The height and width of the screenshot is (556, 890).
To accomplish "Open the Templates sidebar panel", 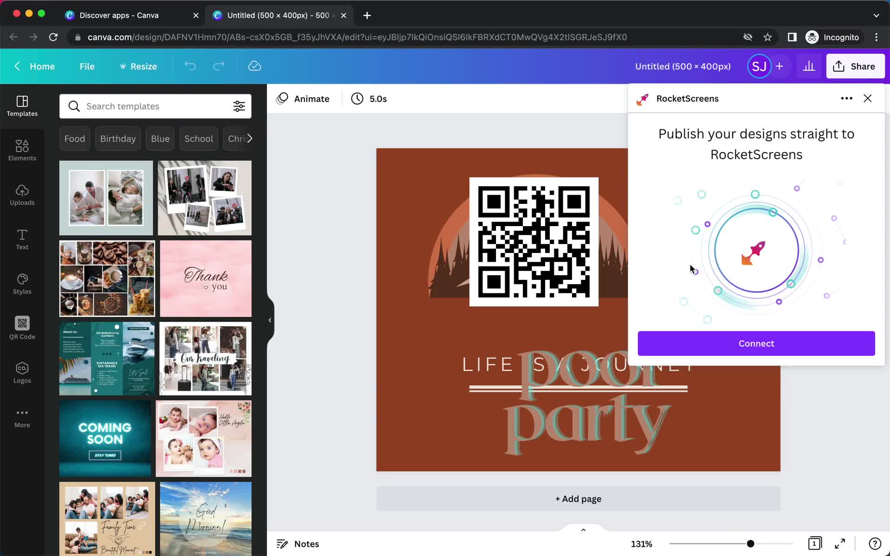I will (x=22, y=106).
